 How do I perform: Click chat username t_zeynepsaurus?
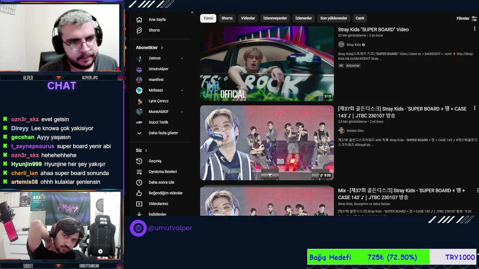[x=33, y=146]
